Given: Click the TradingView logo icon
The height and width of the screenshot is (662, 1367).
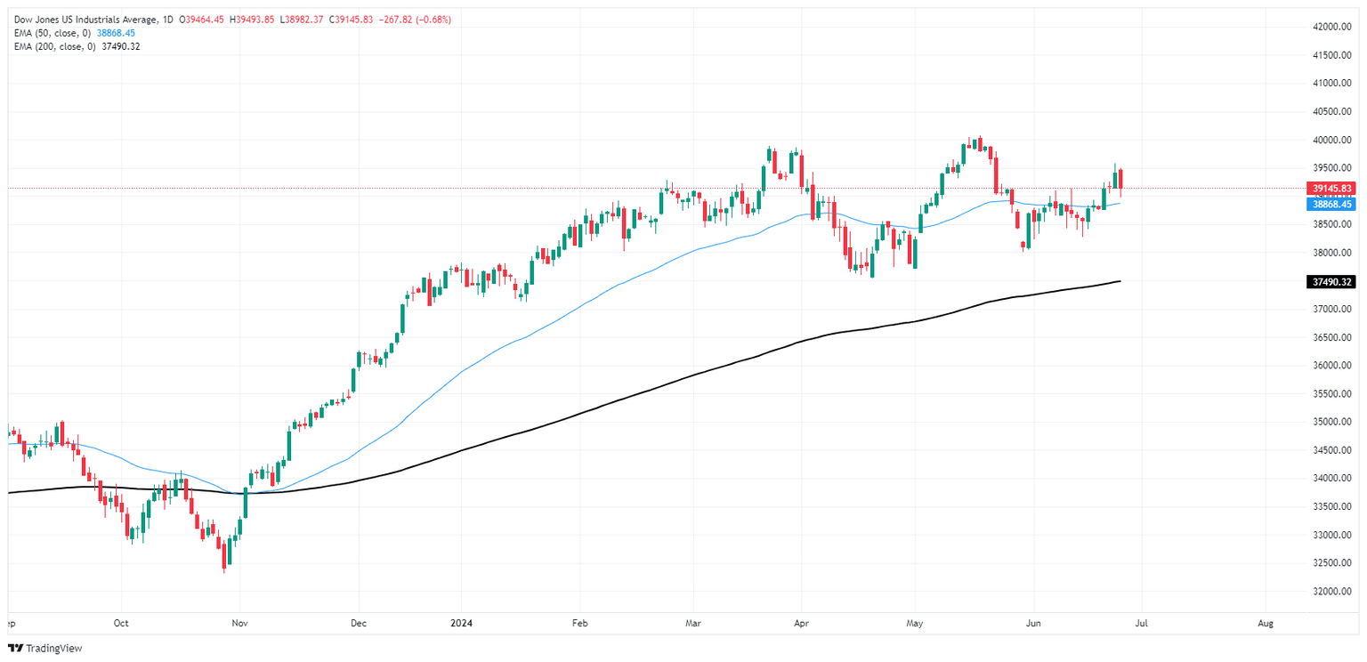Looking at the screenshot, I should [14, 649].
